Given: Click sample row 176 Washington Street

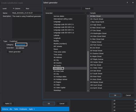Looking at the screenshot, I should (112, 33).
